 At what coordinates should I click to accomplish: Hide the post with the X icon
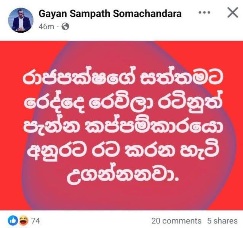233,13
